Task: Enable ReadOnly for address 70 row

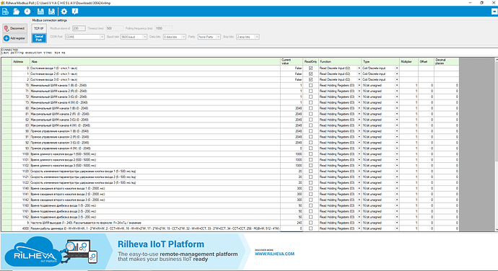Action: [310, 85]
